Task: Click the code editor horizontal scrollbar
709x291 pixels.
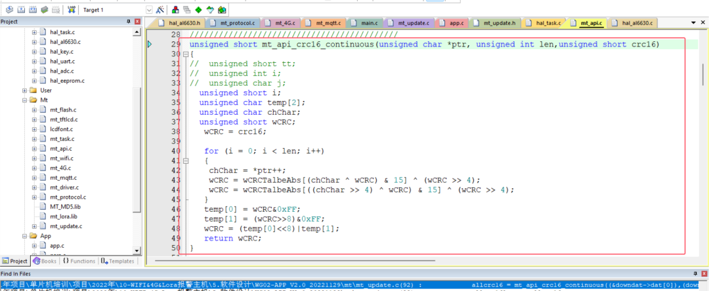Action: [295, 260]
